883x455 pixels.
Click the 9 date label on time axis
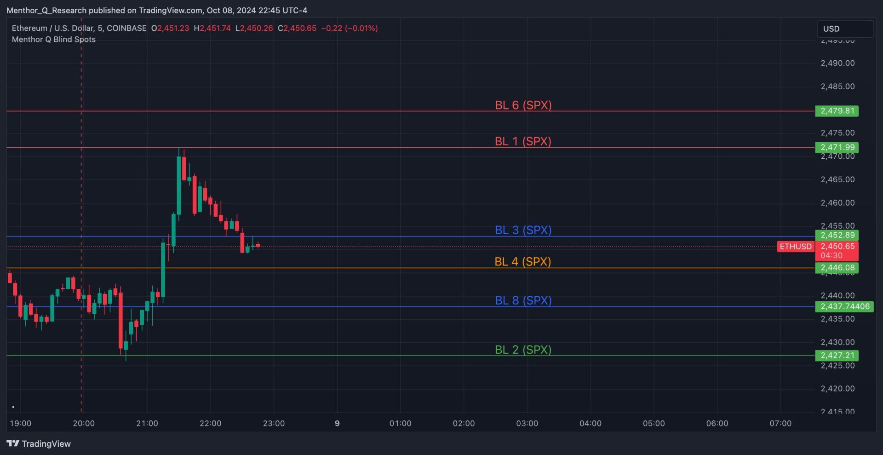[337, 423]
